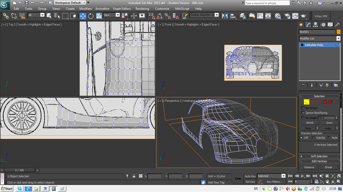The width and height of the screenshot is (343, 192).
Task: Open the Rendered Frame Window
Action: (295, 16)
